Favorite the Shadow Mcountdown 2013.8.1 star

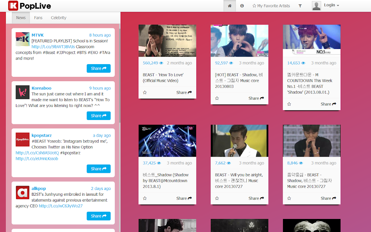145,198
